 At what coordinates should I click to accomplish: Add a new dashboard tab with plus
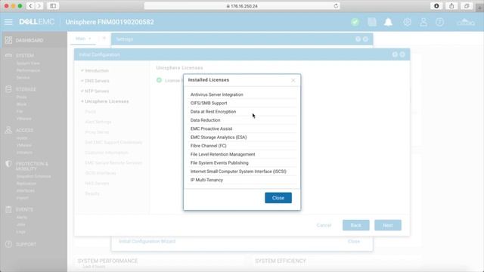pos(104,39)
